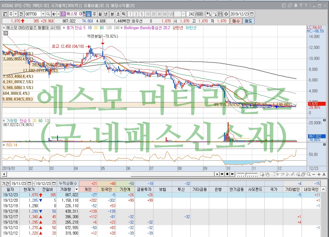Image resolution: width=329 pixels, height=237 pixels.
Task: Click the overlapping windows icon
Action: [x=267, y=174]
